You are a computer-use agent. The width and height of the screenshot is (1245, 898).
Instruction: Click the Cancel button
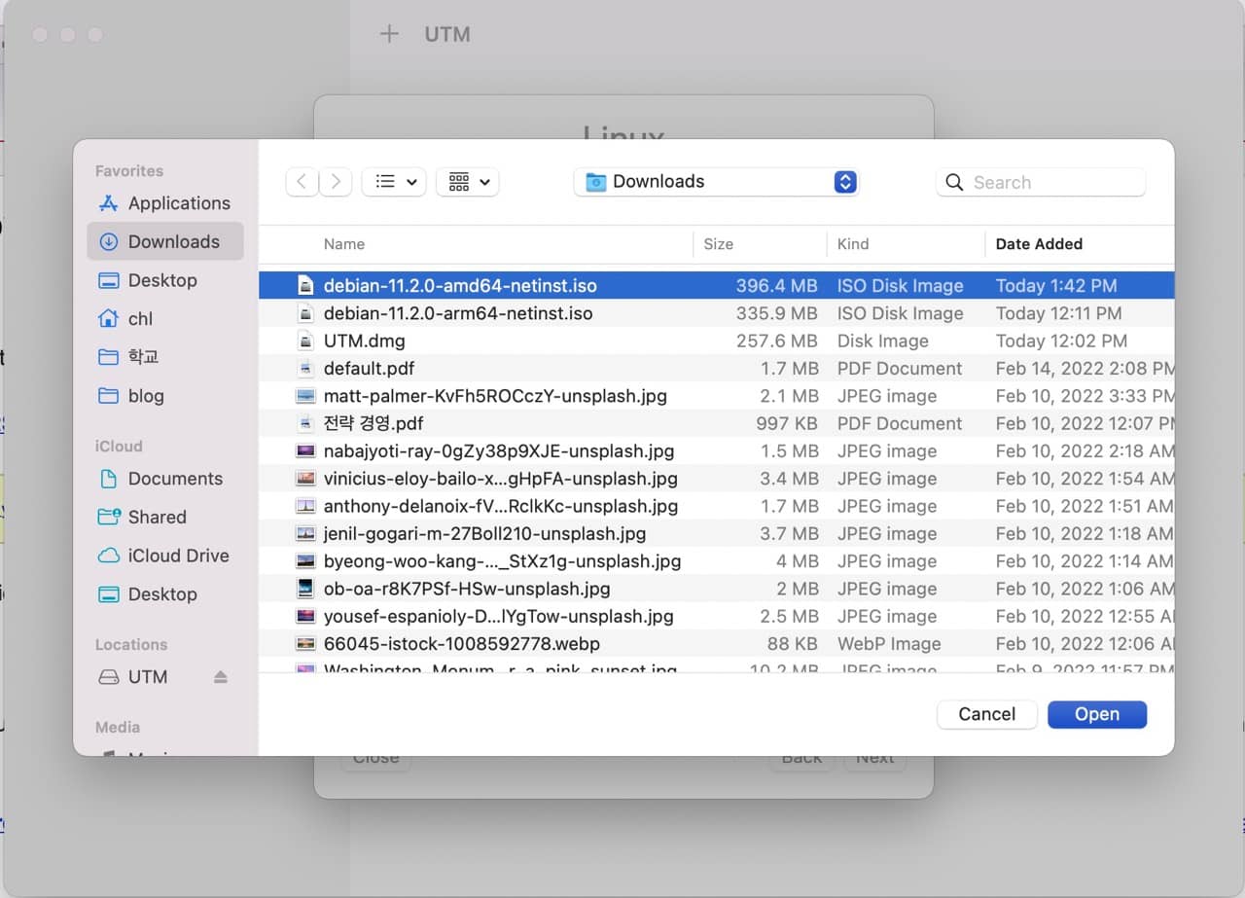click(987, 714)
